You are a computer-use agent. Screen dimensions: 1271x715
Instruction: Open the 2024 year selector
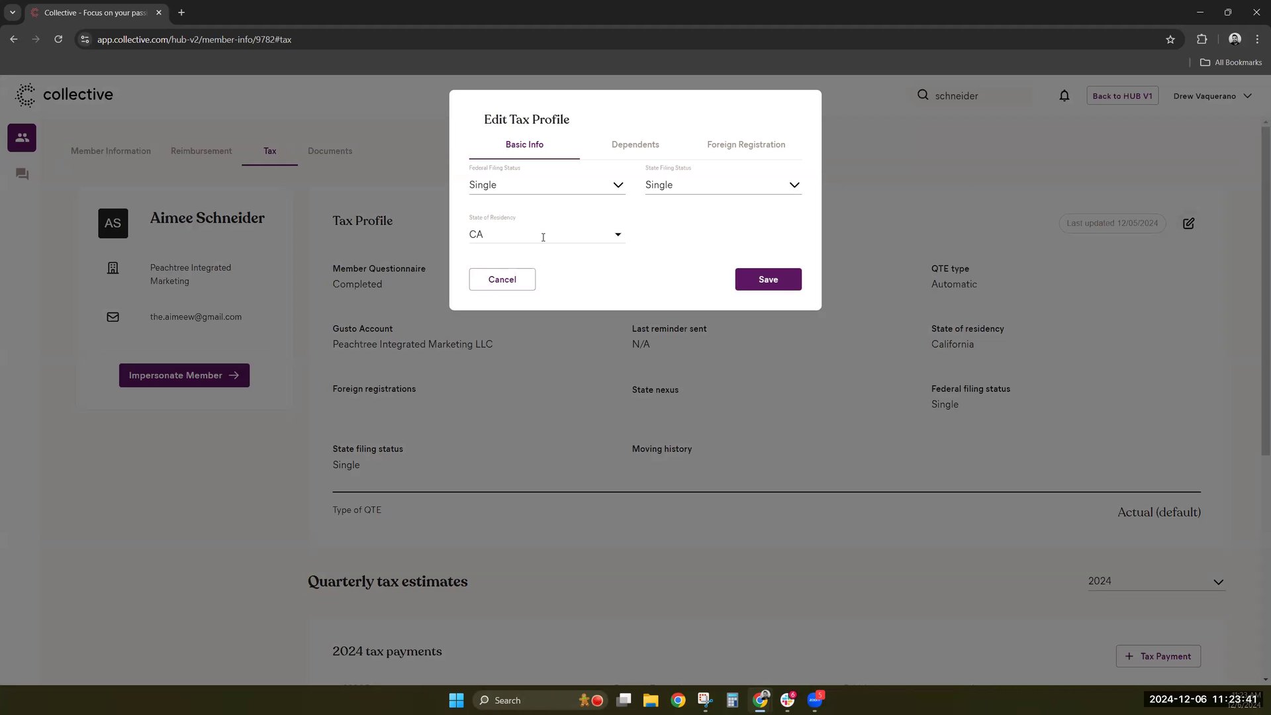tap(1156, 581)
